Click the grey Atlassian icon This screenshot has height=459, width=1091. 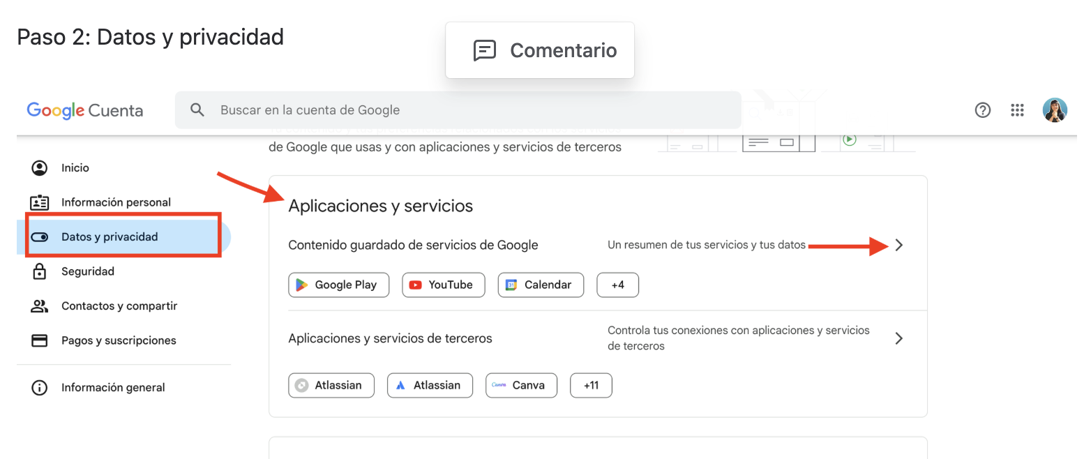click(301, 385)
